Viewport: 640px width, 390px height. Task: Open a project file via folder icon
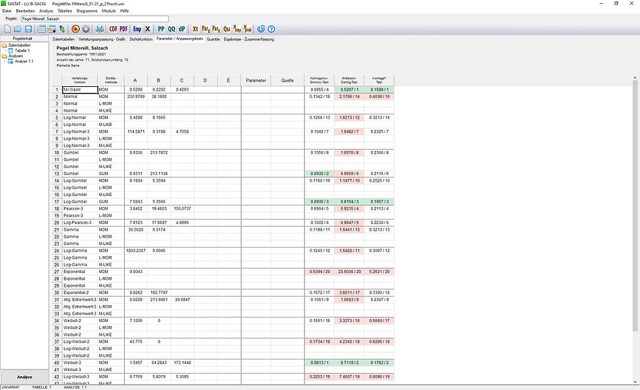18,29
